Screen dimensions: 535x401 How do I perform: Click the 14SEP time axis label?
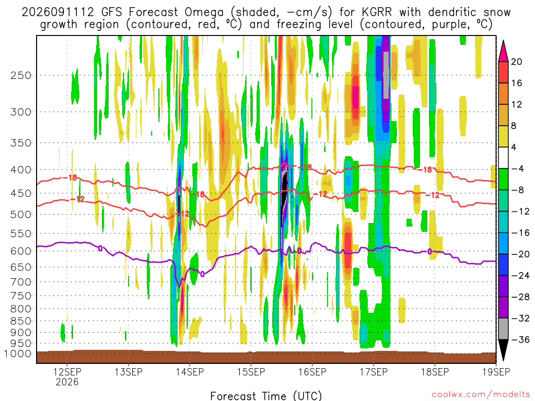[x=189, y=372]
